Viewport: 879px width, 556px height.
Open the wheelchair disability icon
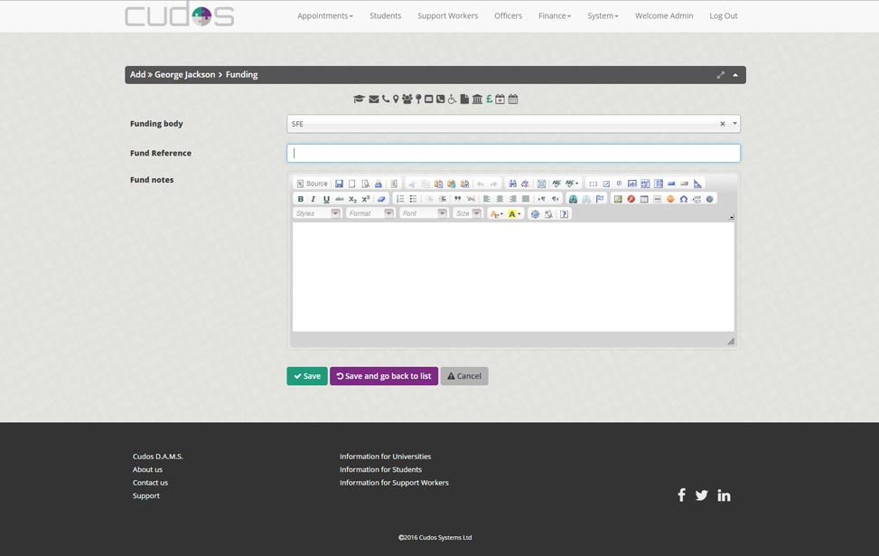point(453,99)
